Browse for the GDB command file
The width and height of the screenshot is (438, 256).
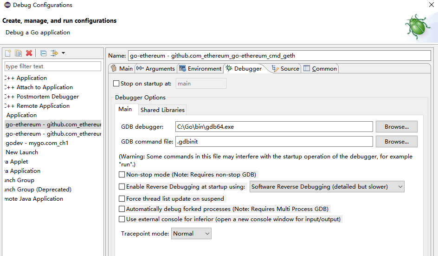coord(396,142)
